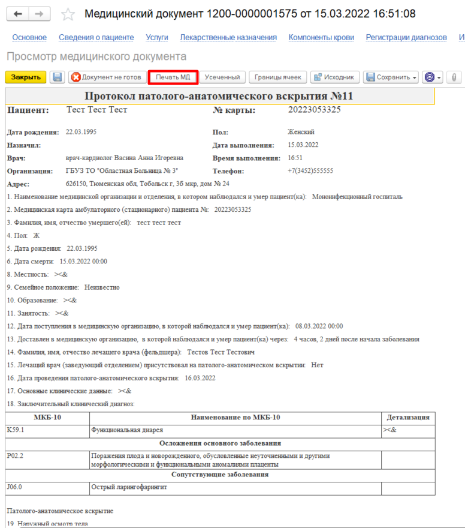Screen dimensions: 465x528
Task: Toggle 'Документ не готов' status
Action: pos(107,77)
